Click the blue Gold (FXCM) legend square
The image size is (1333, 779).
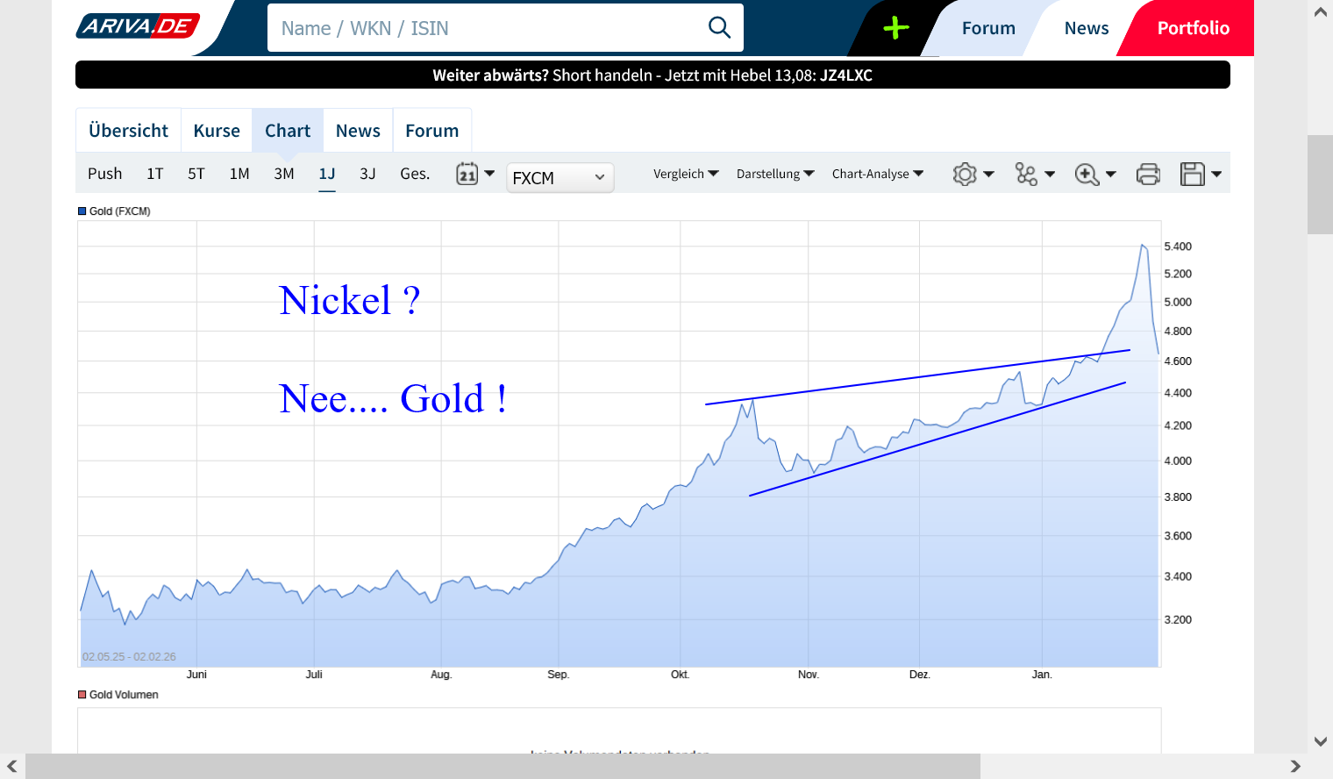click(82, 211)
